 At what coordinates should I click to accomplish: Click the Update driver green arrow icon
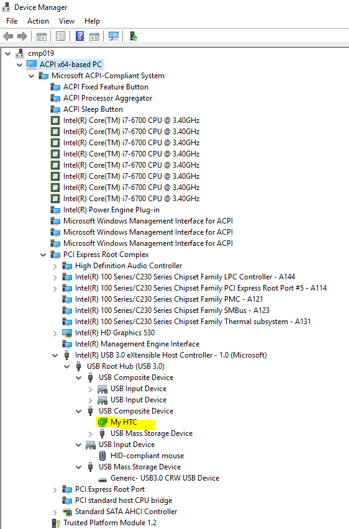coord(134,36)
